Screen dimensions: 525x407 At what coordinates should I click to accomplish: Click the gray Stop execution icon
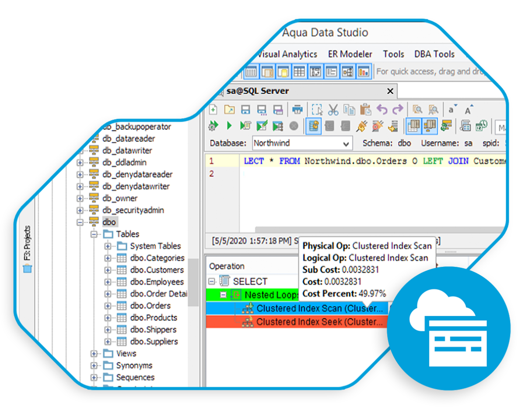pyautogui.click(x=294, y=126)
